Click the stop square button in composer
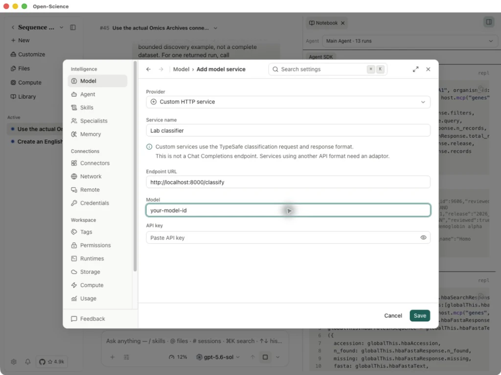Image resolution: width=501 pixels, height=375 pixels. (265, 357)
